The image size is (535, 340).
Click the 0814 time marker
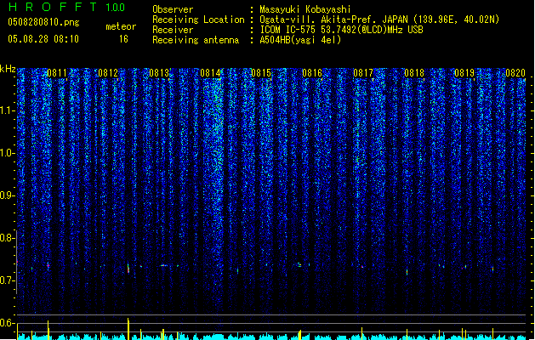210,73
